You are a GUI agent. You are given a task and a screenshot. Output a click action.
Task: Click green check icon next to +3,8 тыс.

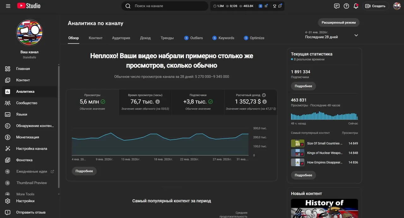coord(211,102)
